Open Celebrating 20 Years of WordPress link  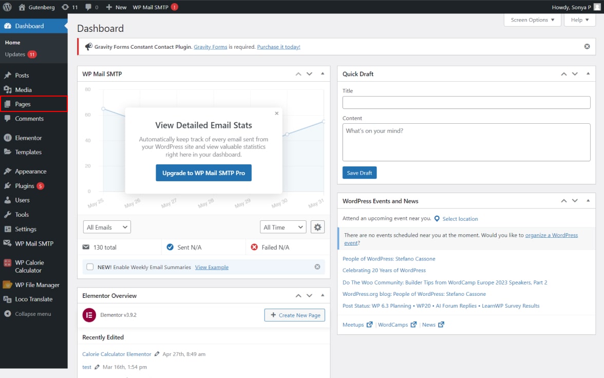(x=384, y=271)
